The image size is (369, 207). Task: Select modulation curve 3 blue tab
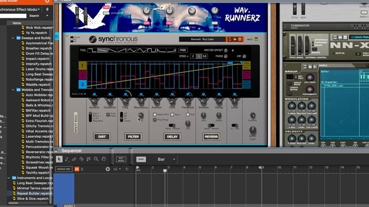tap(82, 85)
